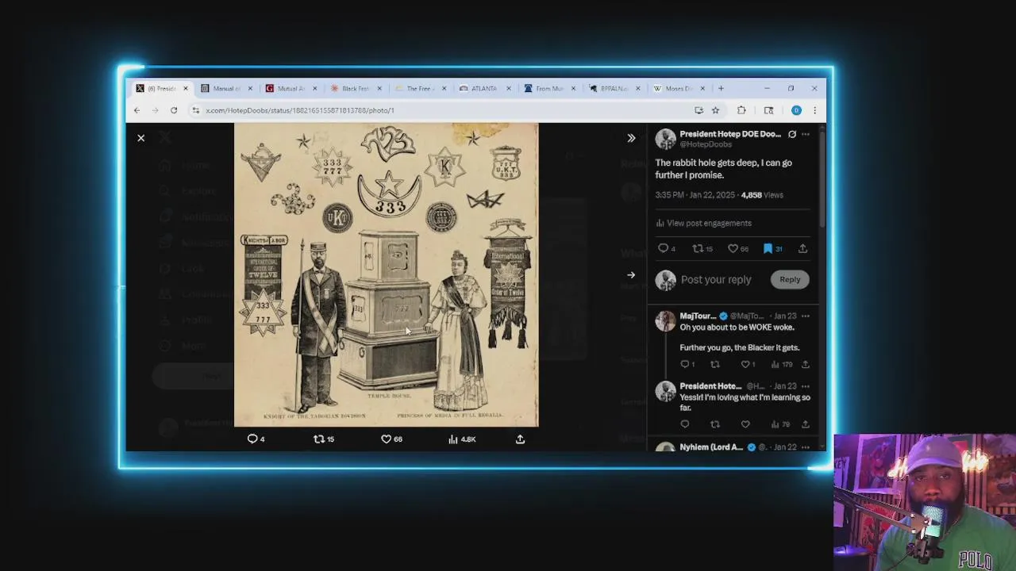Image resolution: width=1016 pixels, height=571 pixels.
Task: Share post using icon under the photo
Action: [521, 439]
